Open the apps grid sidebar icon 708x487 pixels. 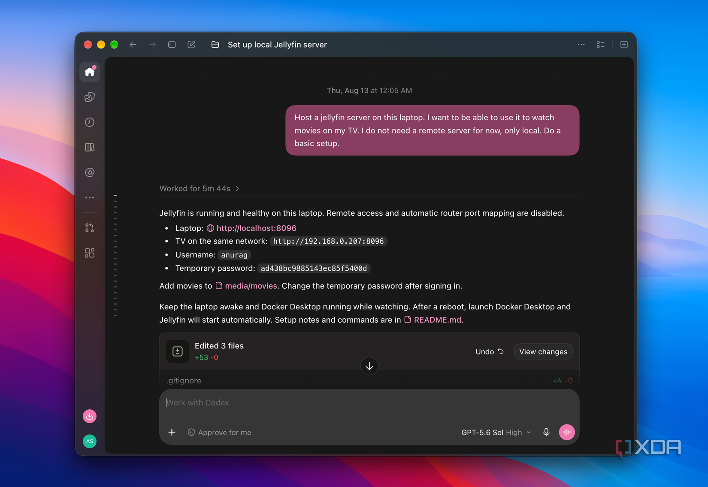(90, 253)
